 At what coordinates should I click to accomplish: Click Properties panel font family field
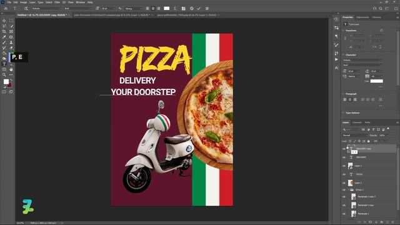coord(362,60)
